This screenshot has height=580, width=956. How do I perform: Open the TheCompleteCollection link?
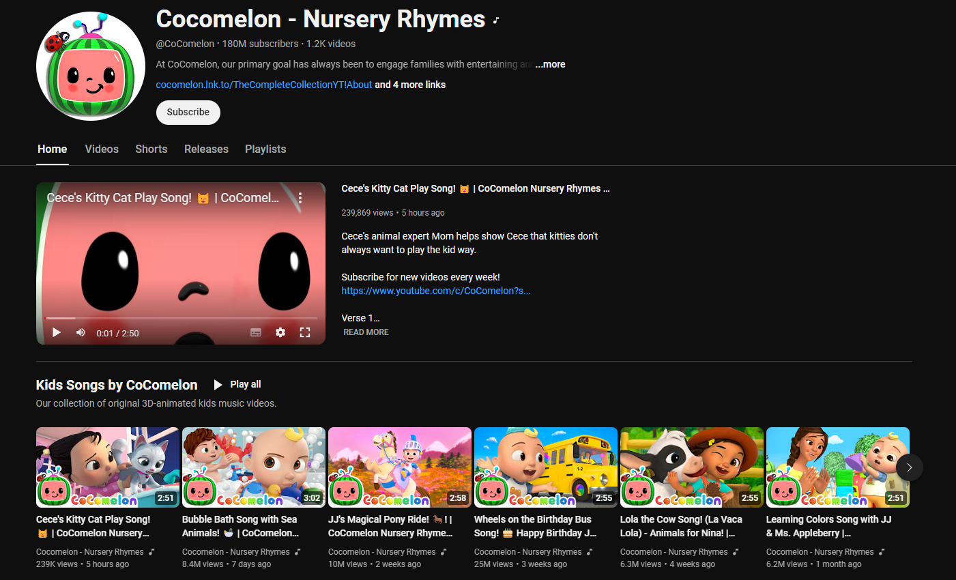click(x=263, y=85)
